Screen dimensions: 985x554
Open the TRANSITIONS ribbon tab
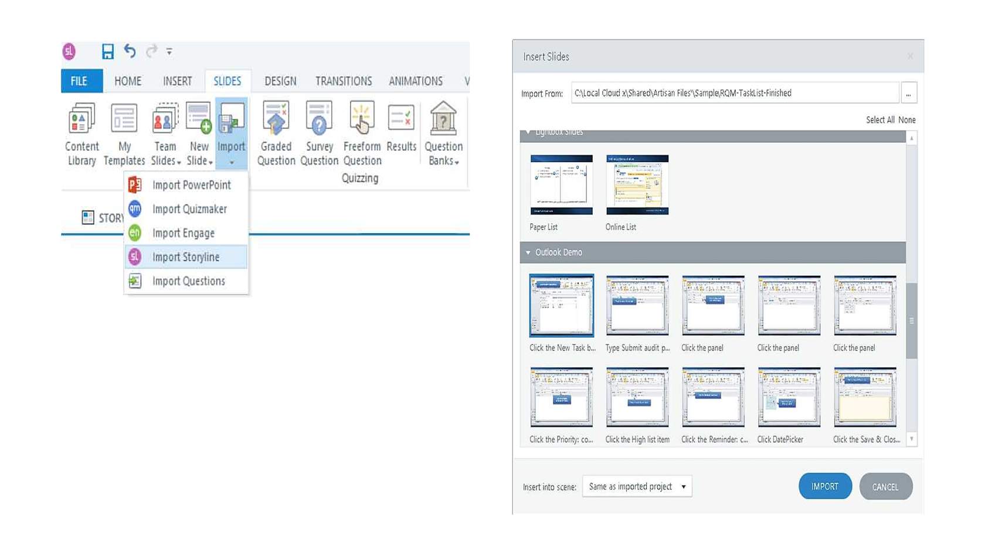[x=344, y=81]
